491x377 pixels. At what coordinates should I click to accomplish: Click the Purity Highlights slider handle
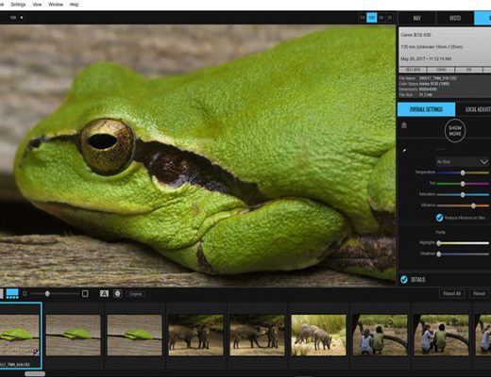coord(439,243)
